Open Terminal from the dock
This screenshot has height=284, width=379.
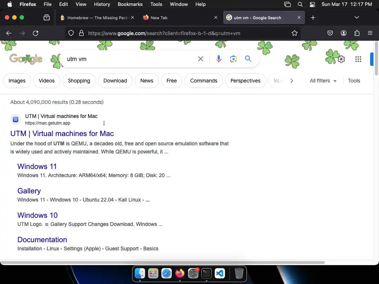(x=207, y=273)
